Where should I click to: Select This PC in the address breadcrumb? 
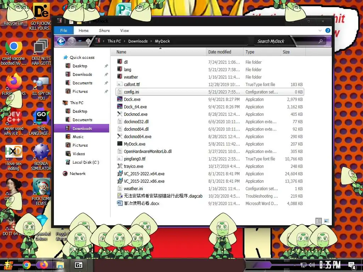114,41
